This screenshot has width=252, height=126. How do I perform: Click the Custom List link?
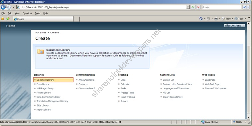[x=169, y=80]
